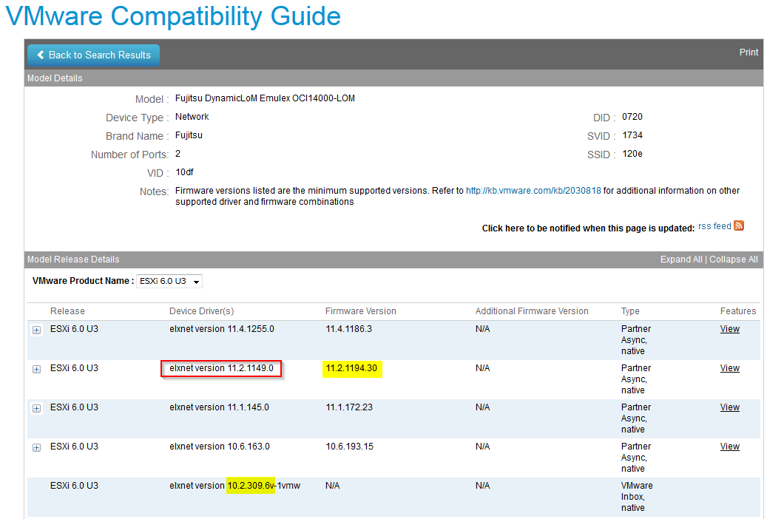The image size is (767, 519).
Task: View features for firmware 11.4.1186.3
Action: (x=729, y=329)
